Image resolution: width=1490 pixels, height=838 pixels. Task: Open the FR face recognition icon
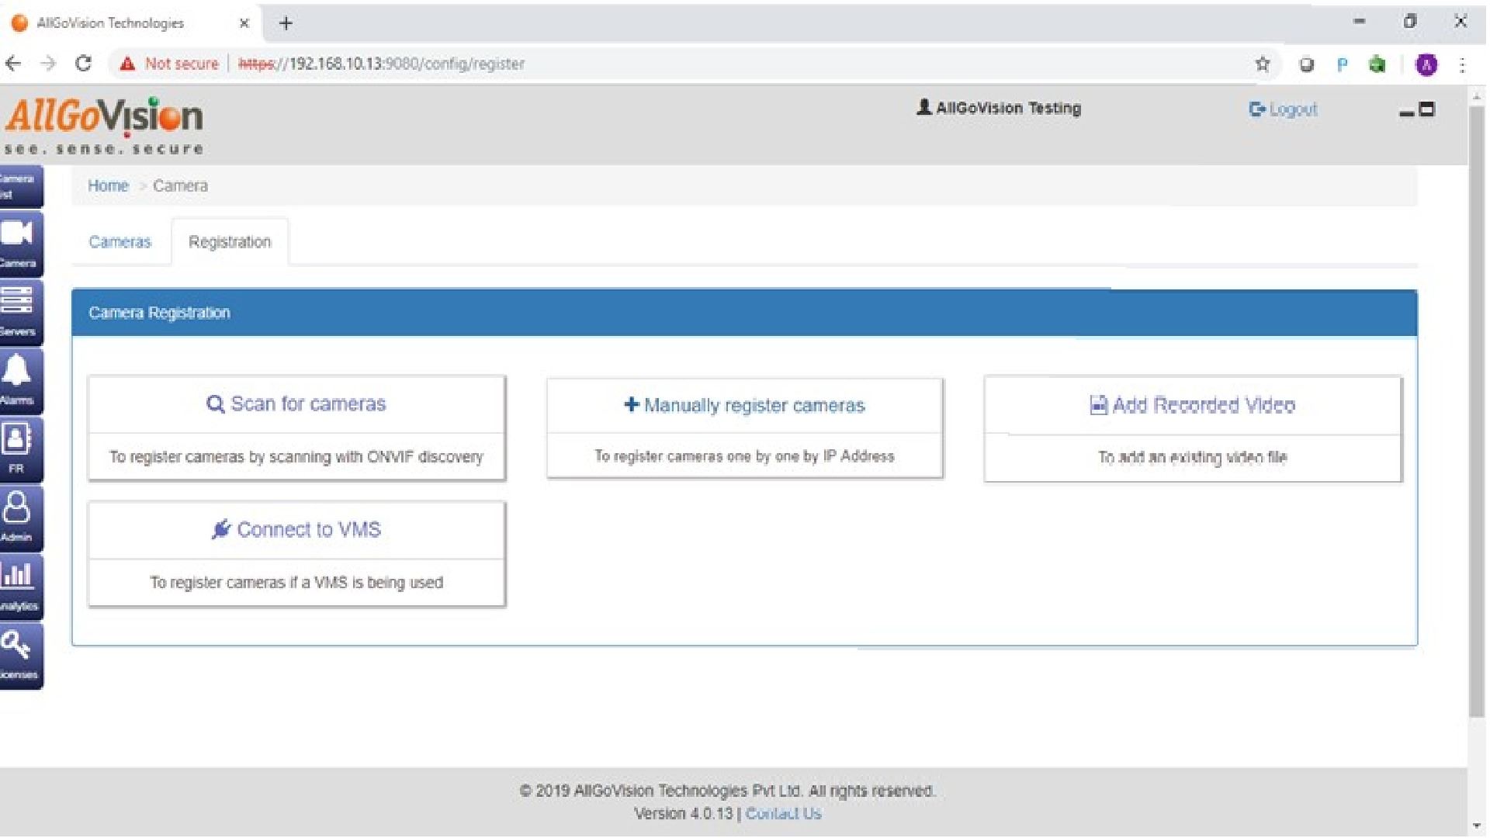[x=20, y=448]
